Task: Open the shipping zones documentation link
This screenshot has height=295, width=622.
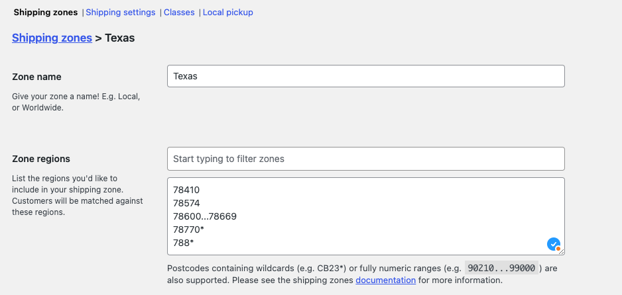Action: coord(385,280)
